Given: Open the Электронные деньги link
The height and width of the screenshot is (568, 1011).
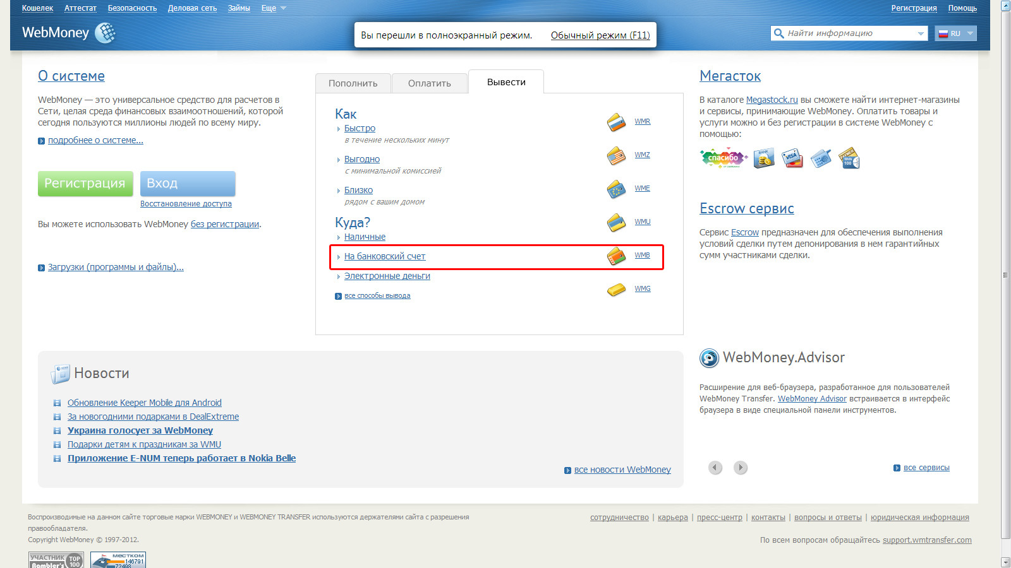Looking at the screenshot, I should tap(387, 276).
